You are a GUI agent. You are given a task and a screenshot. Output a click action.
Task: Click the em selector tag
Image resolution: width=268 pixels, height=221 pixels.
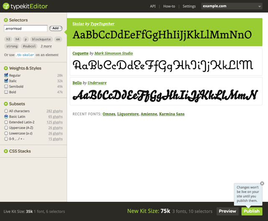click(x=58, y=39)
